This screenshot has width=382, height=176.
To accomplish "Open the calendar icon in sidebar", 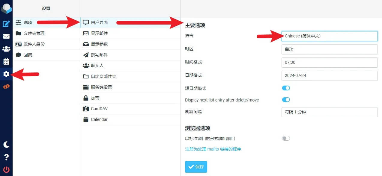I will pyautogui.click(x=6, y=62).
